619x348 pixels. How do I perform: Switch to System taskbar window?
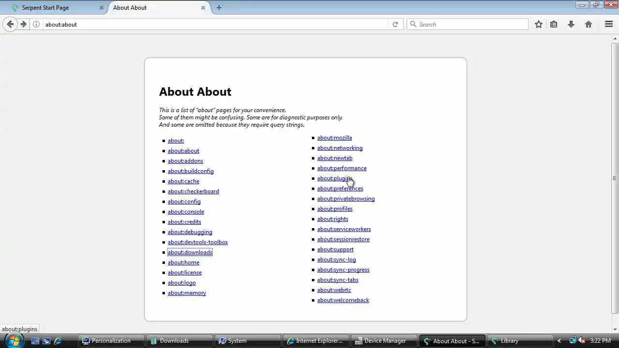point(248,341)
